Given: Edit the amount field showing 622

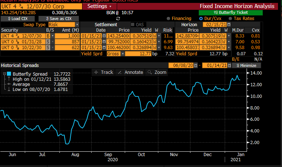Looking at the screenshot, I should tap(67, 48).
